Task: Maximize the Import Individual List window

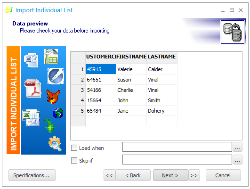Action: [x=232, y=10]
